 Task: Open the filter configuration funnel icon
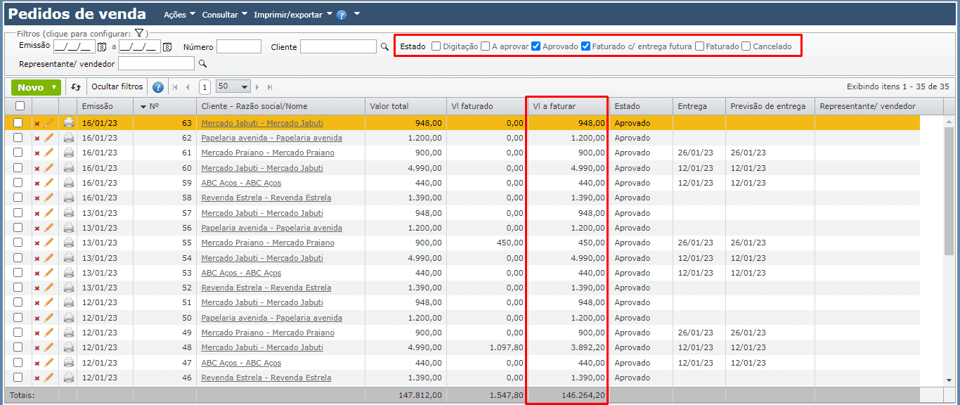tap(139, 33)
